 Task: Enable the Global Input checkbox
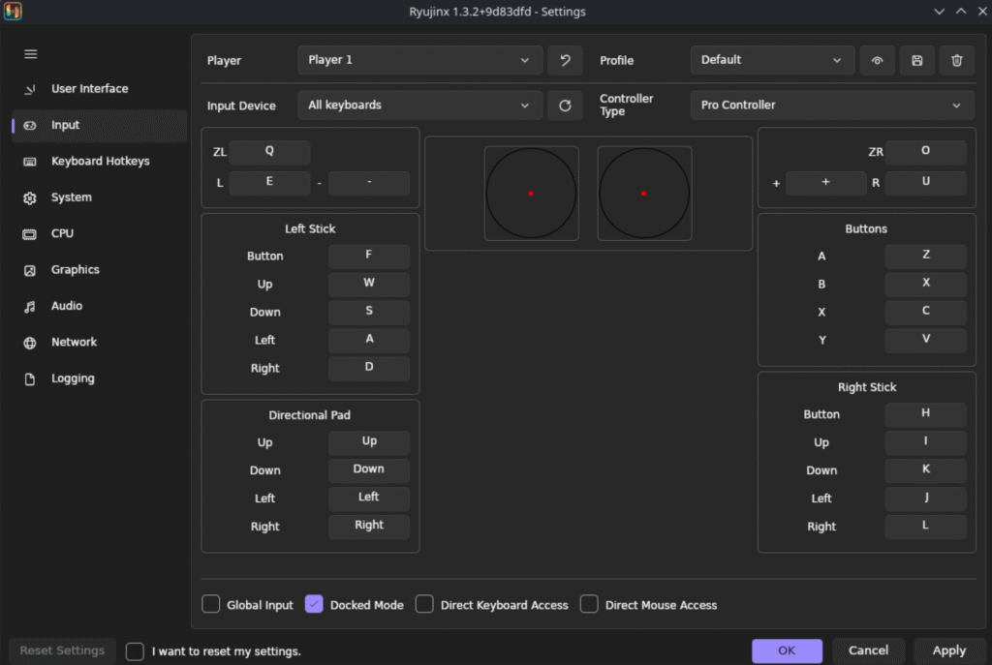click(x=210, y=604)
